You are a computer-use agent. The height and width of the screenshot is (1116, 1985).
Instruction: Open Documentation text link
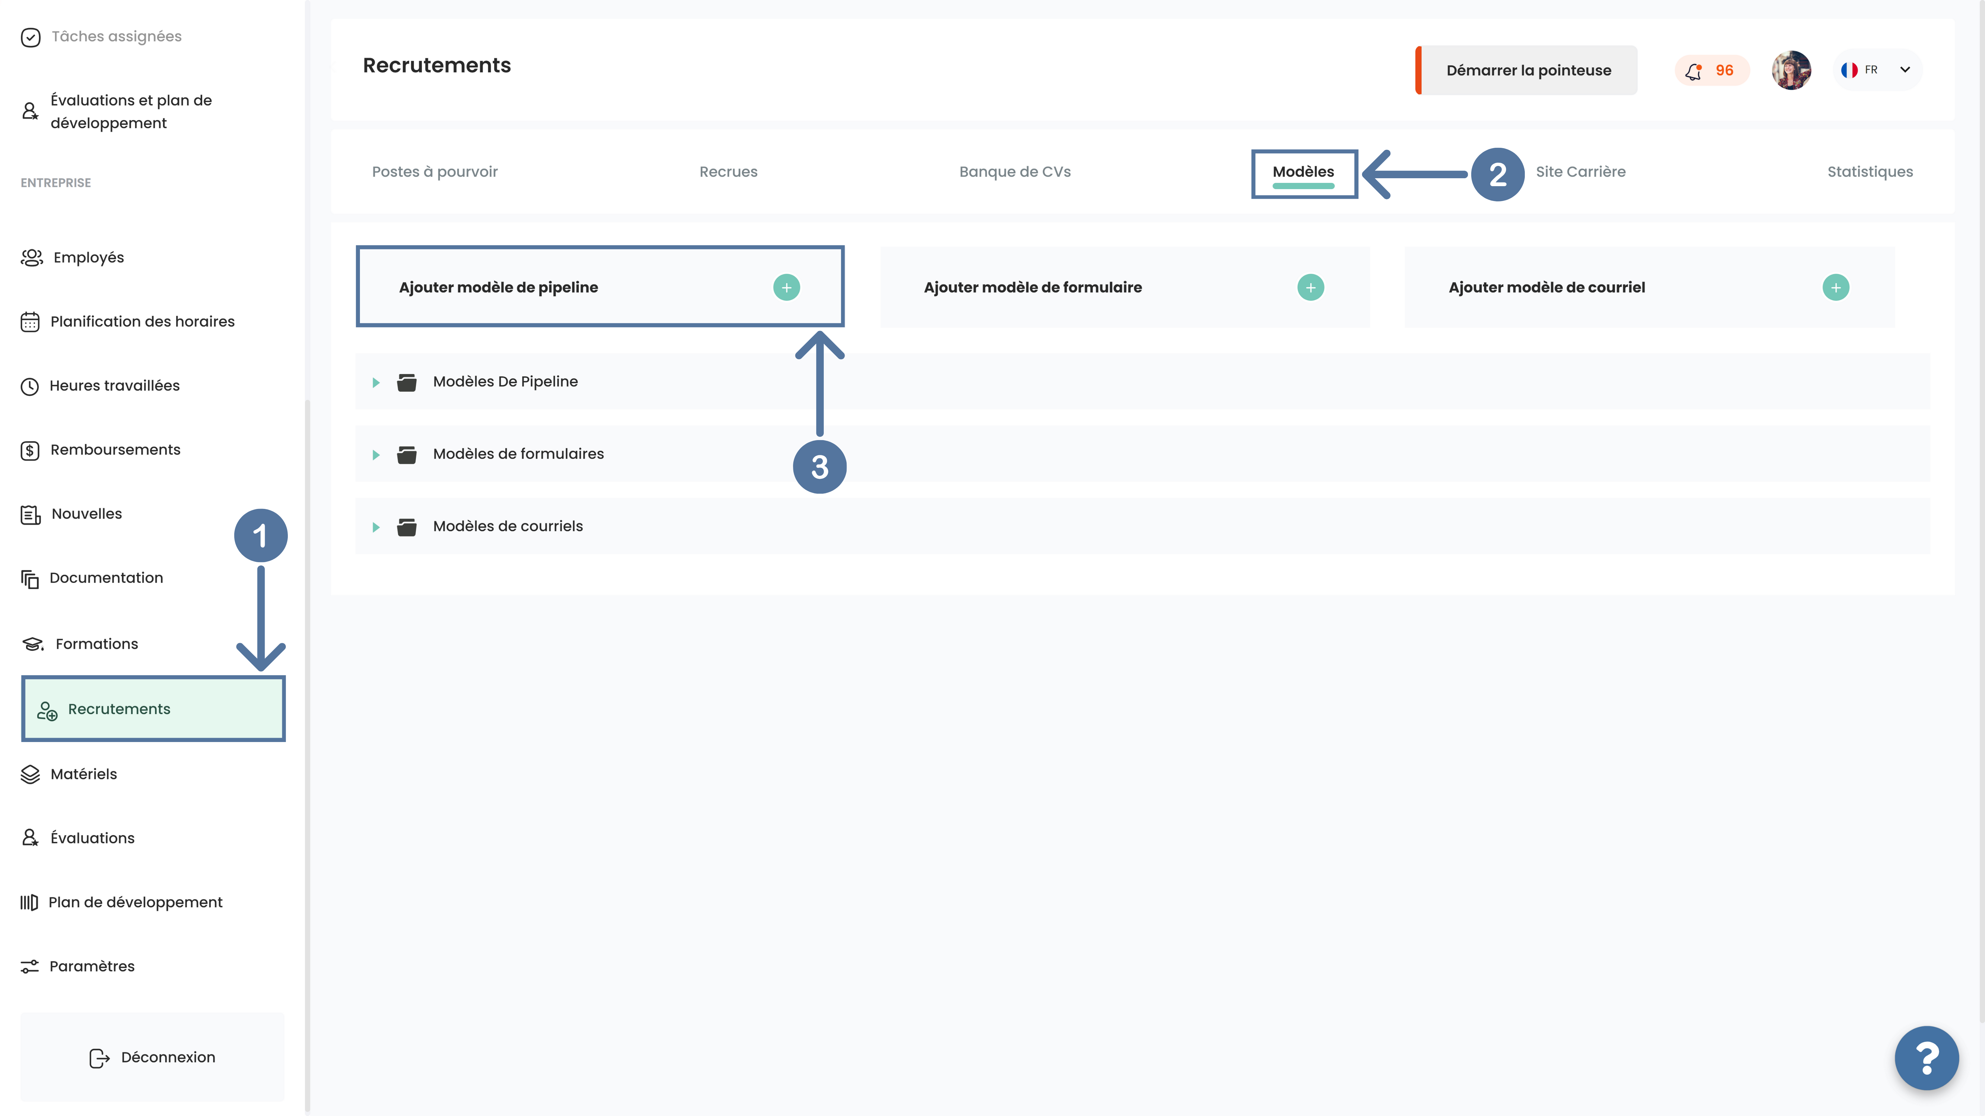[106, 578]
